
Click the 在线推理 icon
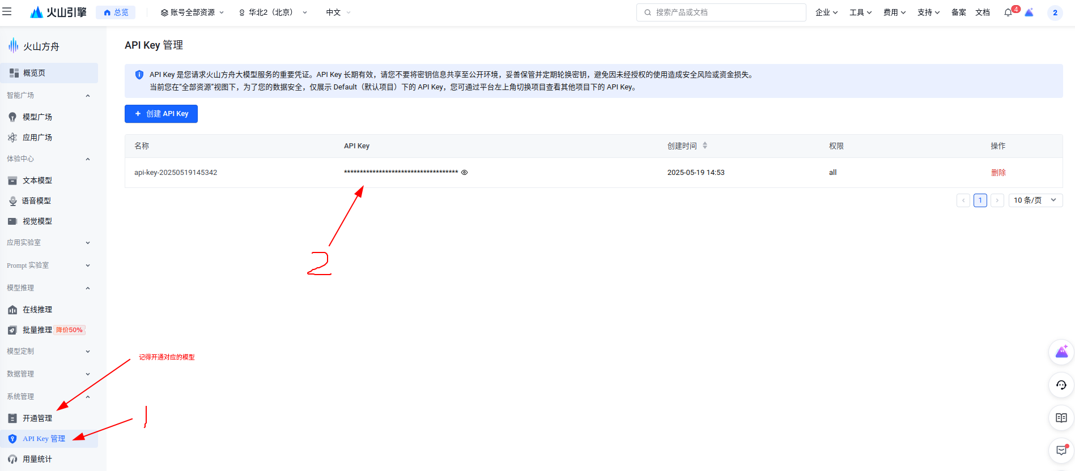(x=12, y=310)
